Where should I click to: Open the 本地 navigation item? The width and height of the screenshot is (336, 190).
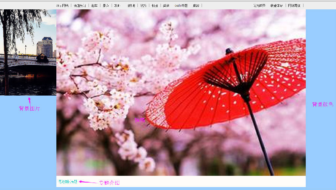point(117,6)
